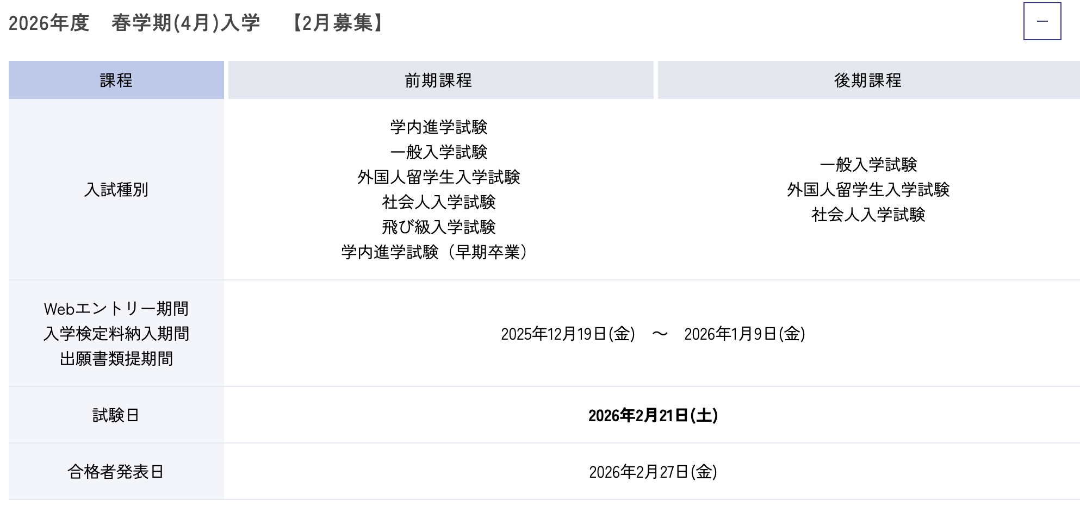Click the results date 2026年2月27日(金)
Viewport: 1080px width, 525px height.
653,472
